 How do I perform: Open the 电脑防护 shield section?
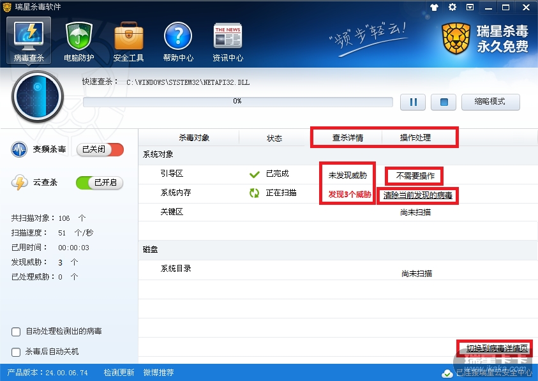(x=79, y=41)
